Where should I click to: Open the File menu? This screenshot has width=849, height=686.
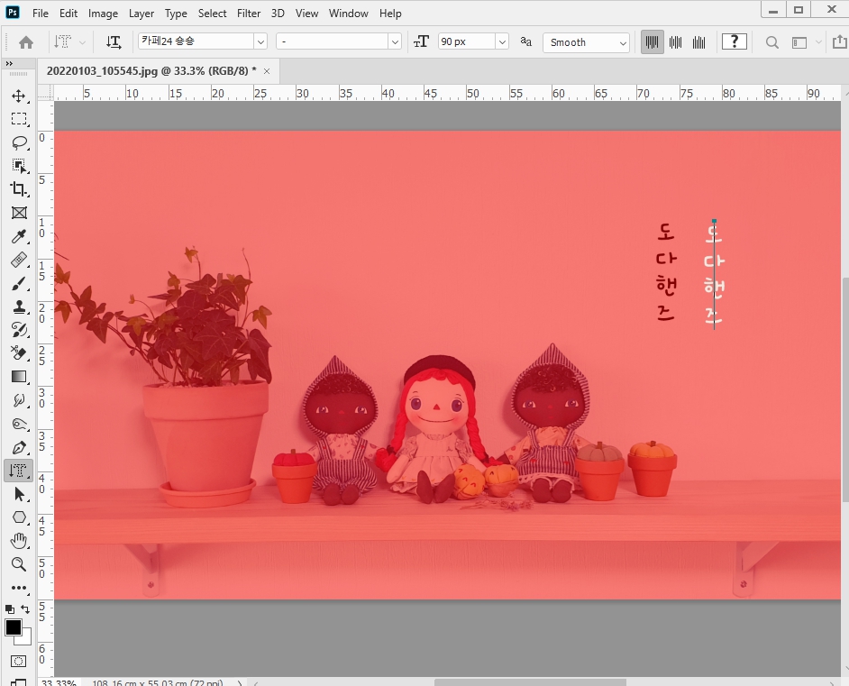40,14
